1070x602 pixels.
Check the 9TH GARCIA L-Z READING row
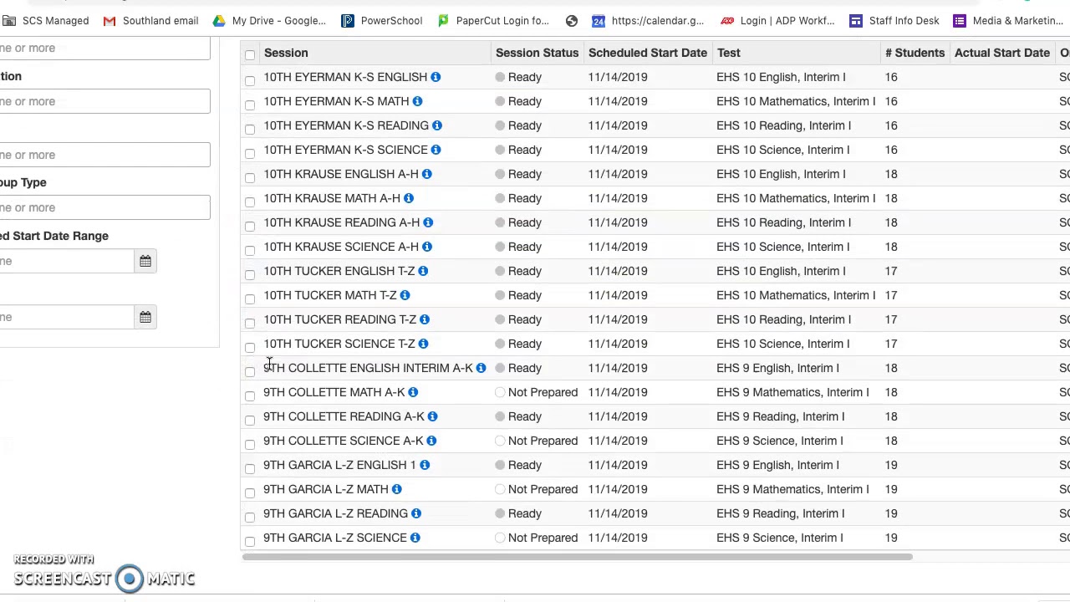(x=250, y=517)
